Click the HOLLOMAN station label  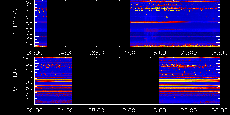(15, 24)
